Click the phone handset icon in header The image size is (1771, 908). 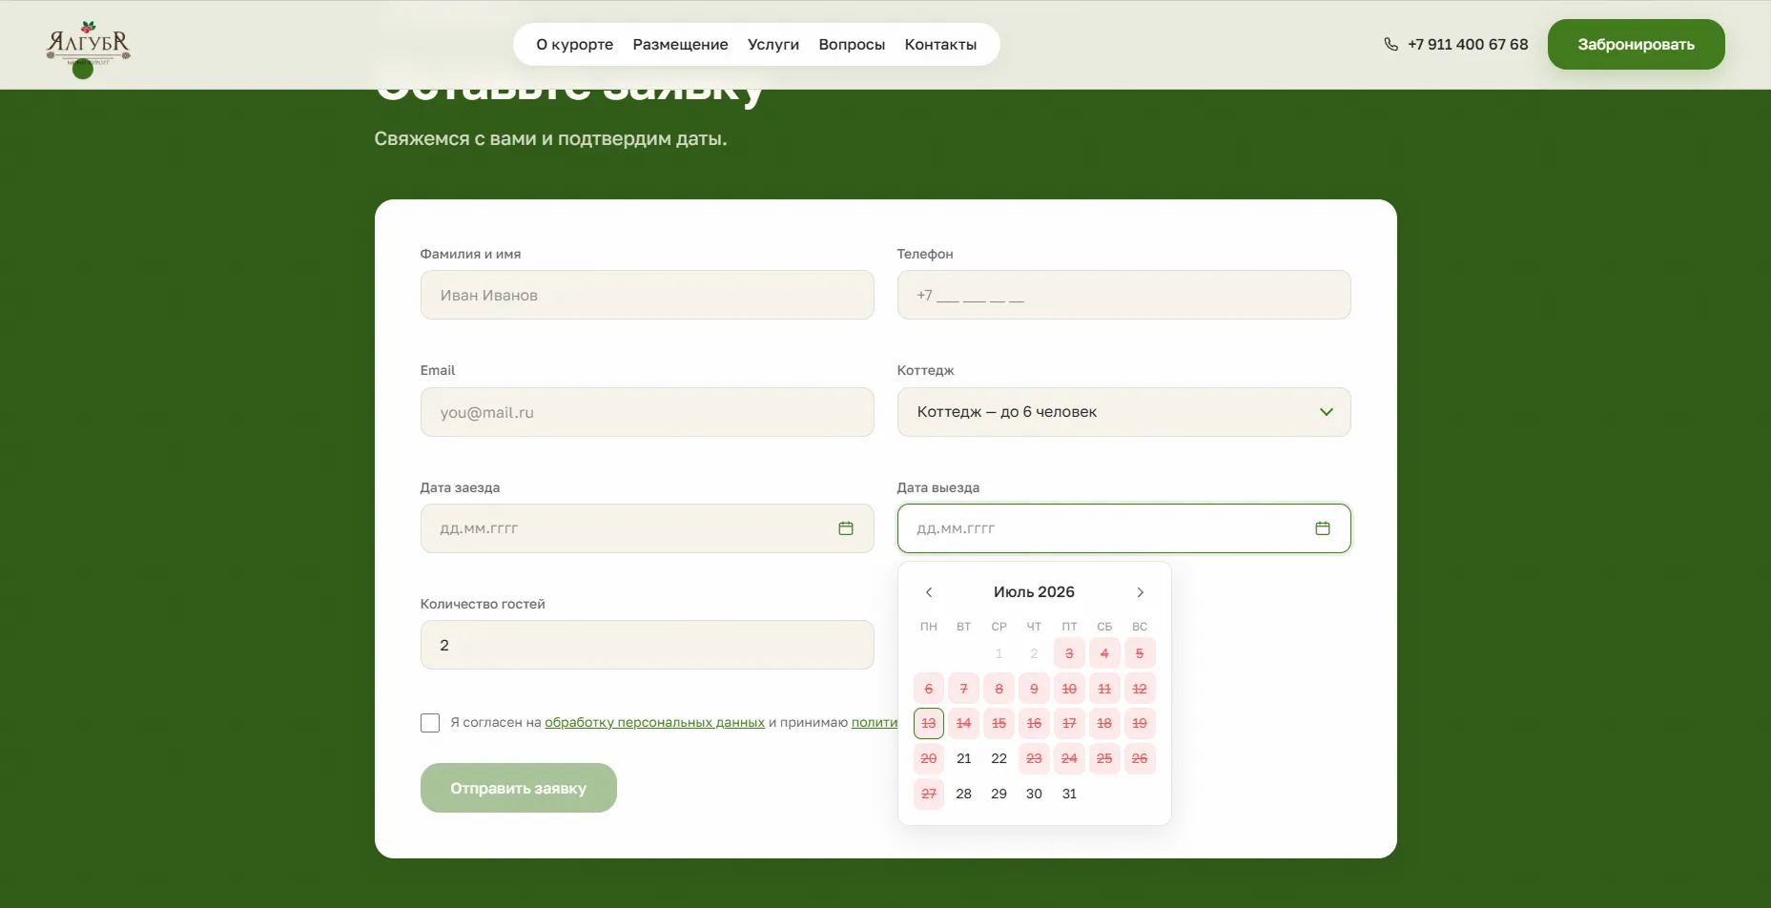pyautogui.click(x=1390, y=44)
